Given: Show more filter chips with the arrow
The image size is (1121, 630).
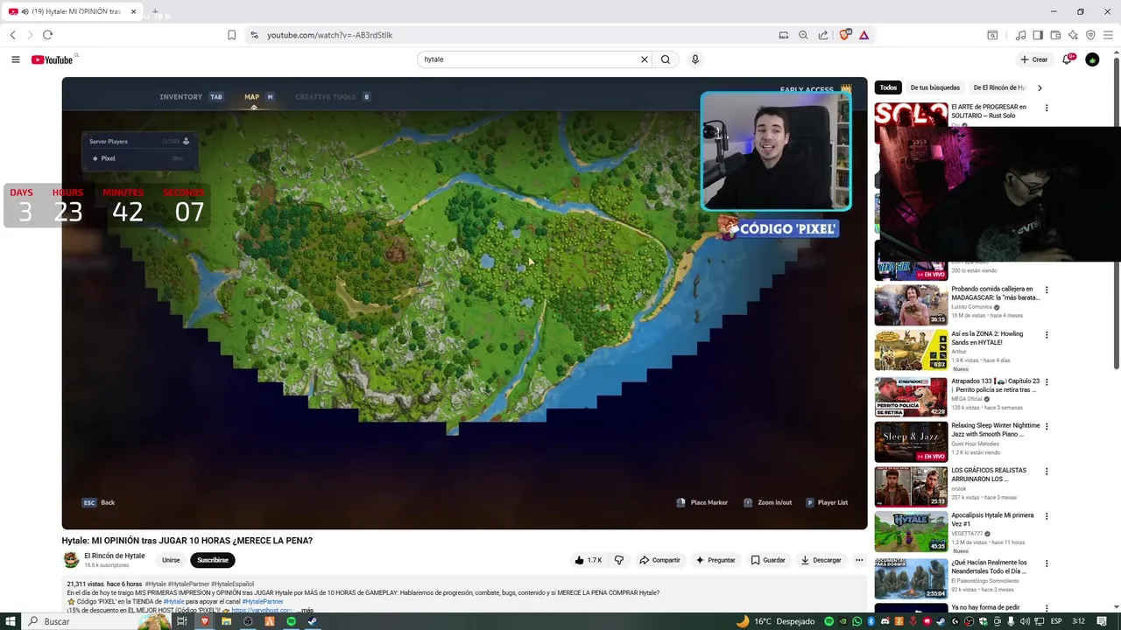Looking at the screenshot, I should tap(1040, 87).
